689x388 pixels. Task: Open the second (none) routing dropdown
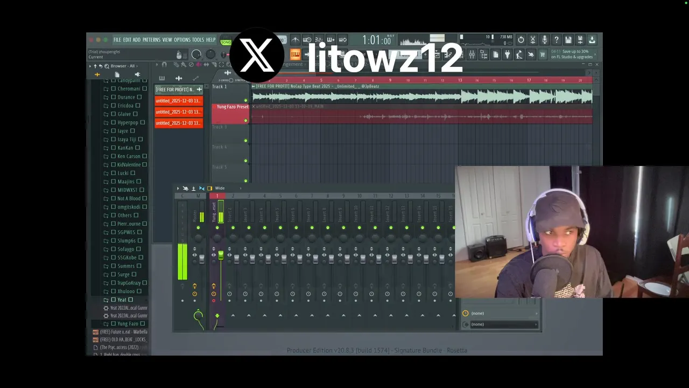tap(501, 324)
